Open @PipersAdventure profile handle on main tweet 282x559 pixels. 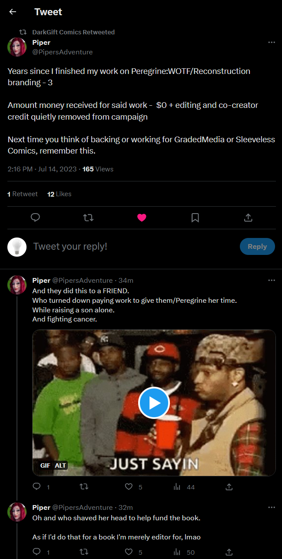[x=62, y=52]
